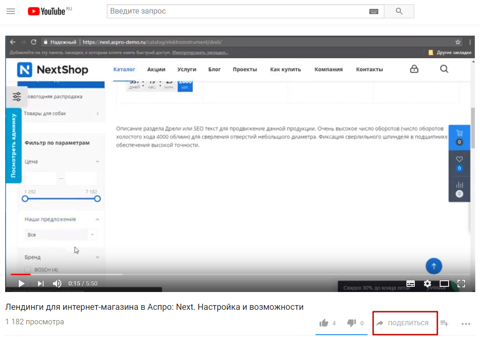Viewport: 480px width, 337px height.
Task: Open the NextShop site search icon
Action: tap(444, 69)
